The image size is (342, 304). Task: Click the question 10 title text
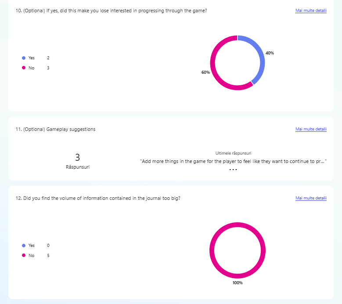[111, 11]
